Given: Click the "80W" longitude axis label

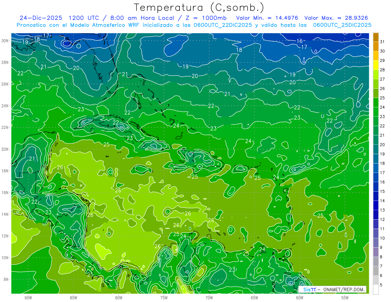Looking at the screenshot, I should [119, 298].
